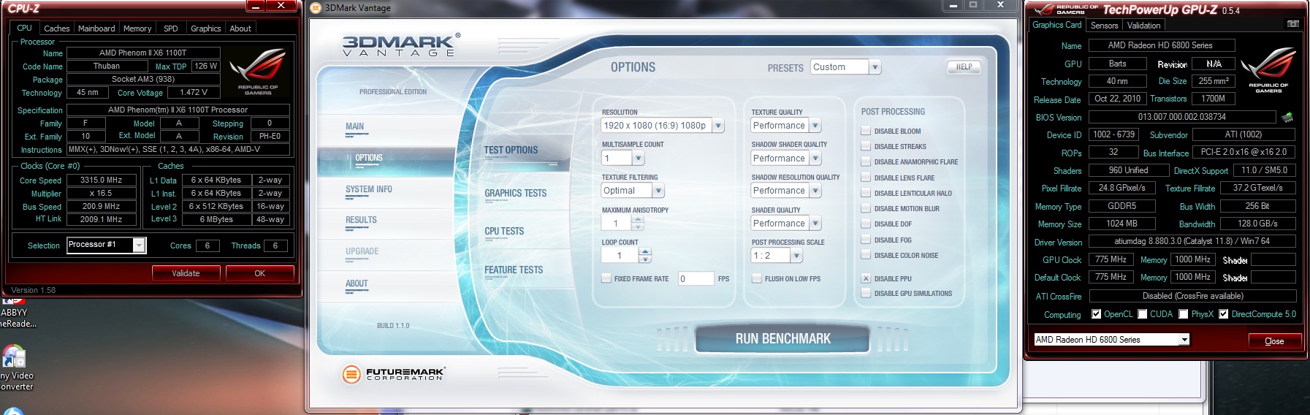
Task: Select Graphics Tests in 3DMark options
Action: (x=515, y=193)
